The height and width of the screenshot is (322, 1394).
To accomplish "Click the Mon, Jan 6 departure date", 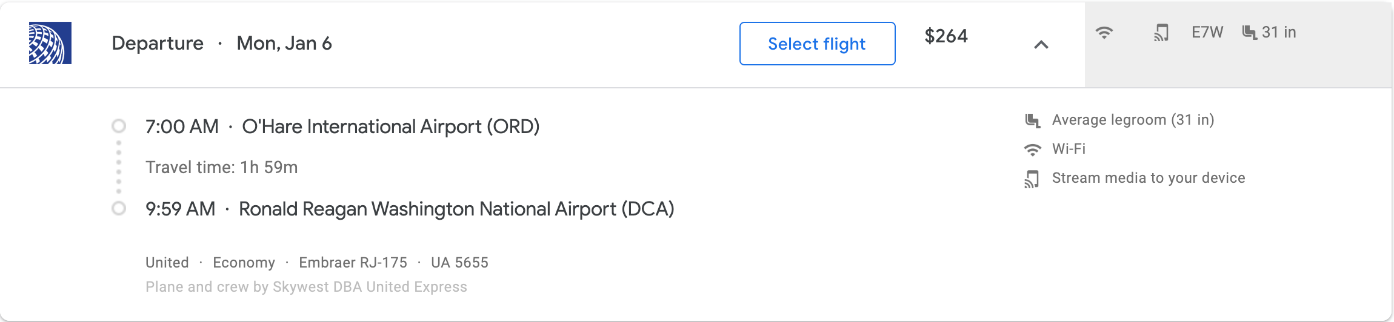I will 284,44.
